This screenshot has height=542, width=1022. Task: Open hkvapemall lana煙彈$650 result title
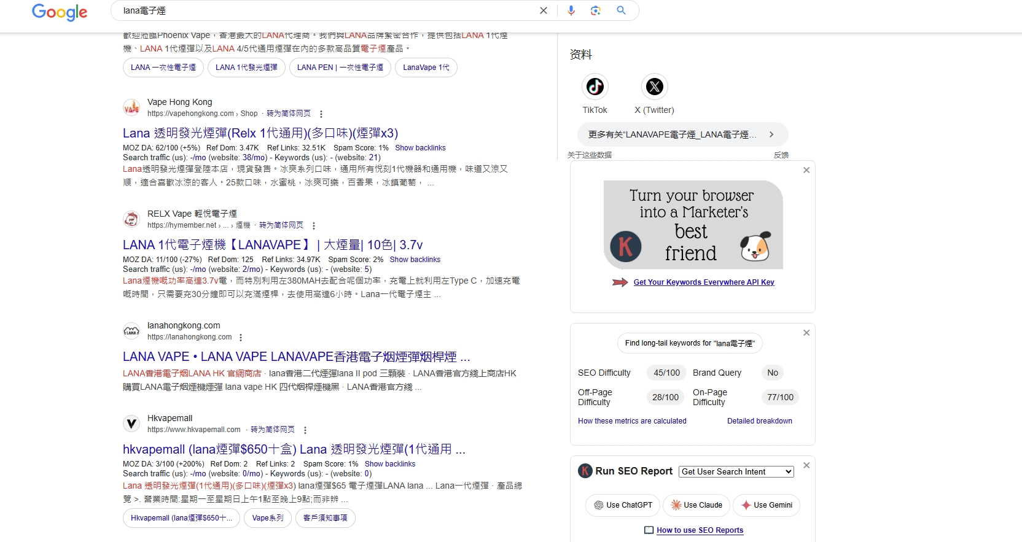(294, 449)
